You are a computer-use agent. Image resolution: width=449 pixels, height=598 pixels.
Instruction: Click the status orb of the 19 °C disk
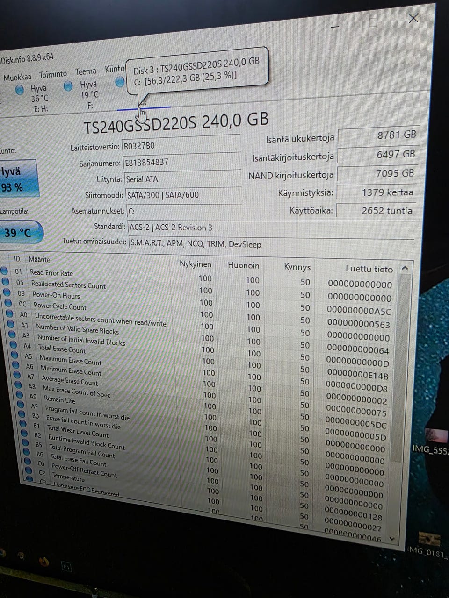(68, 86)
